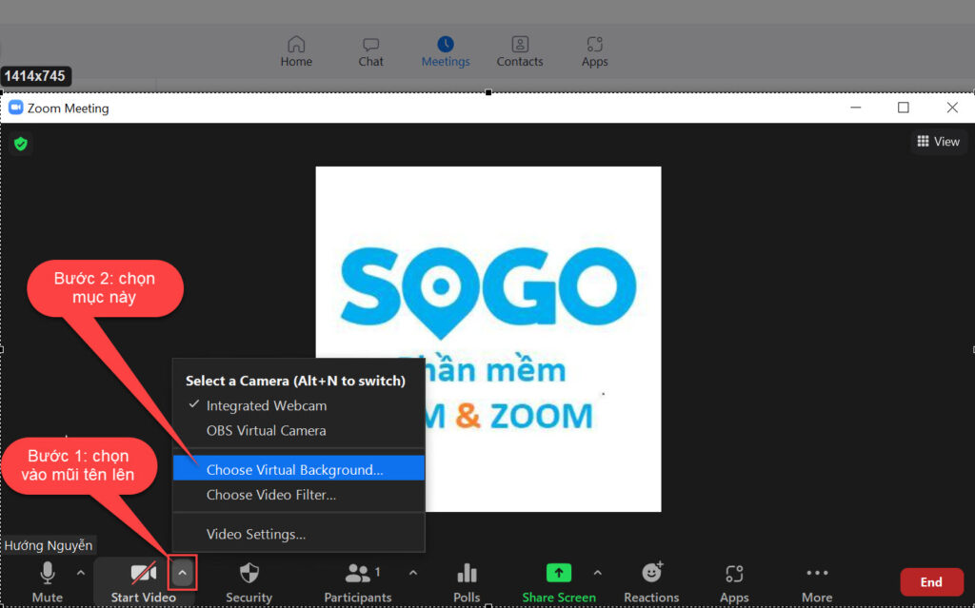The image size is (975, 608).
Task: Expand the audio options arrow beside Mute
Action: (81, 573)
